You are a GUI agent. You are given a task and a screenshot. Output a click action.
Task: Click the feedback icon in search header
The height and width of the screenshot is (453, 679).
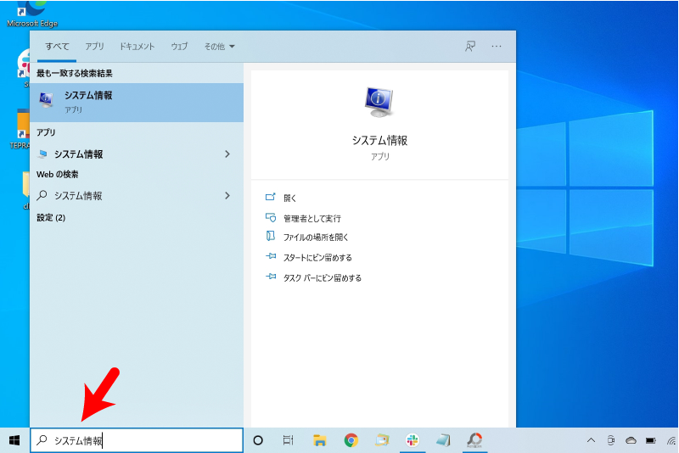click(470, 47)
